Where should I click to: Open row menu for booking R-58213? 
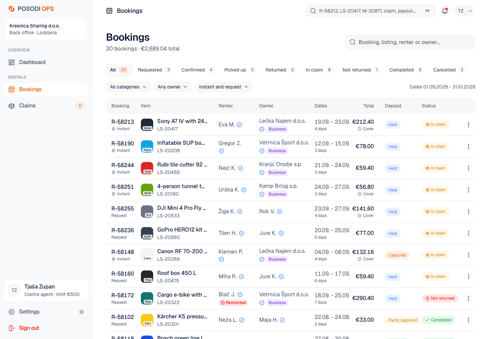469,125
